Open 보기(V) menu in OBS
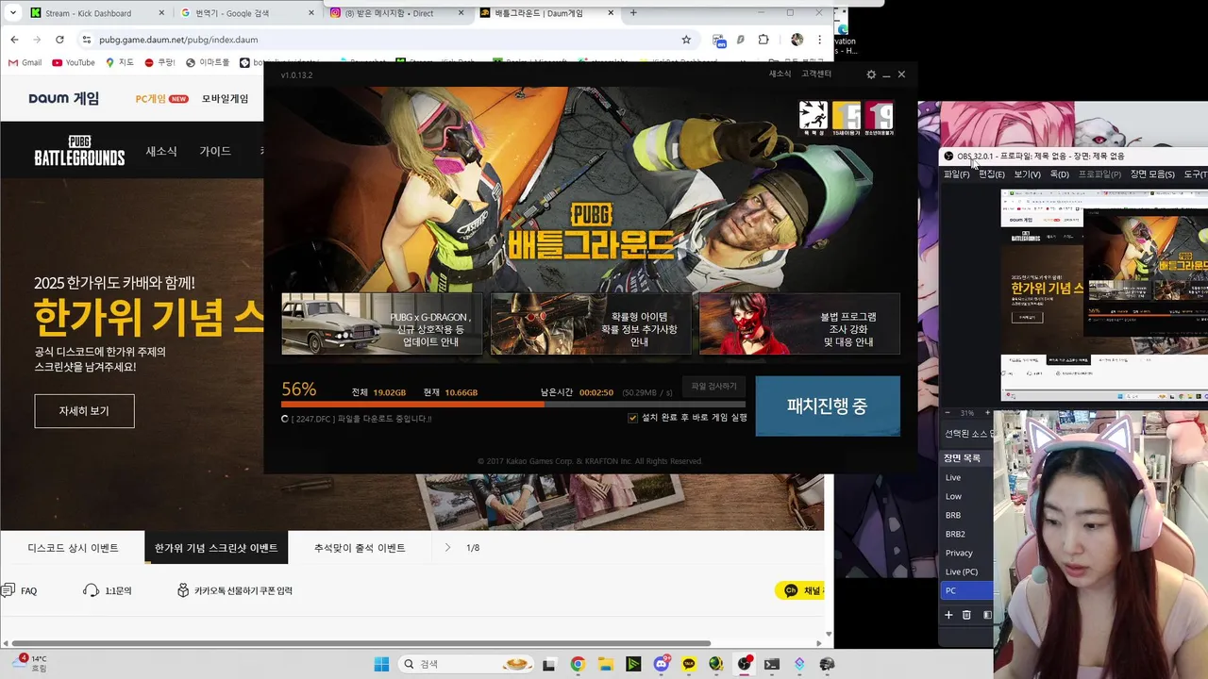The height and width of the screenshot is (679, 1208). click(1027, 174)
